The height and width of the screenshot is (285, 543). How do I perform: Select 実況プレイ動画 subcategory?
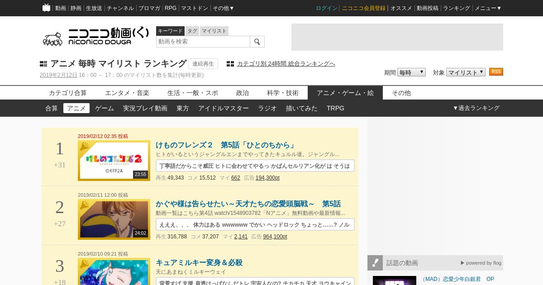click(x=145, y=108)
